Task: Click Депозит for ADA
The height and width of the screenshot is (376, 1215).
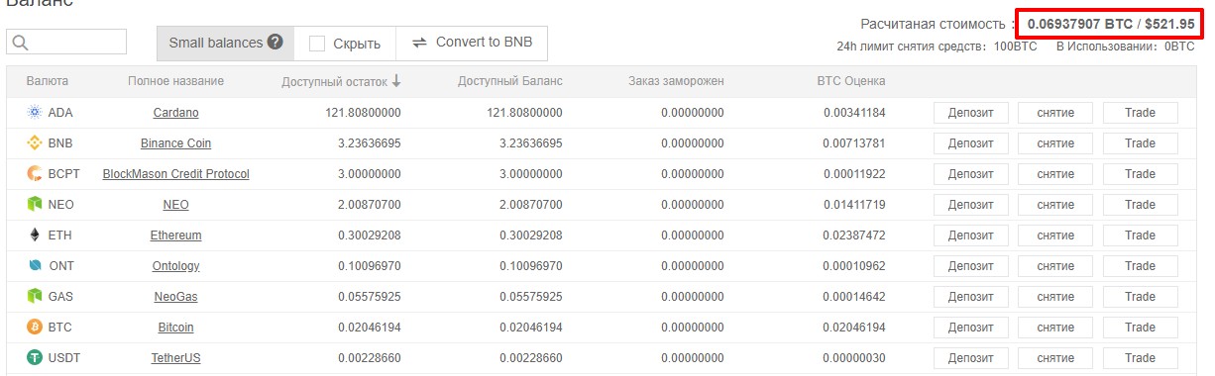Action: click(970, 113)
